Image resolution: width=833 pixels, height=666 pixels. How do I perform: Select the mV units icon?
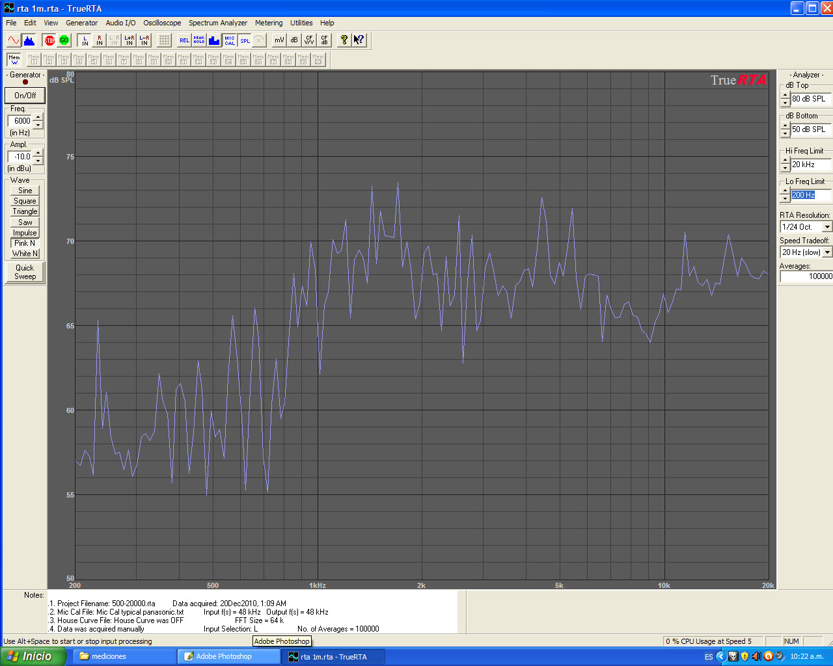coord(279,40)
